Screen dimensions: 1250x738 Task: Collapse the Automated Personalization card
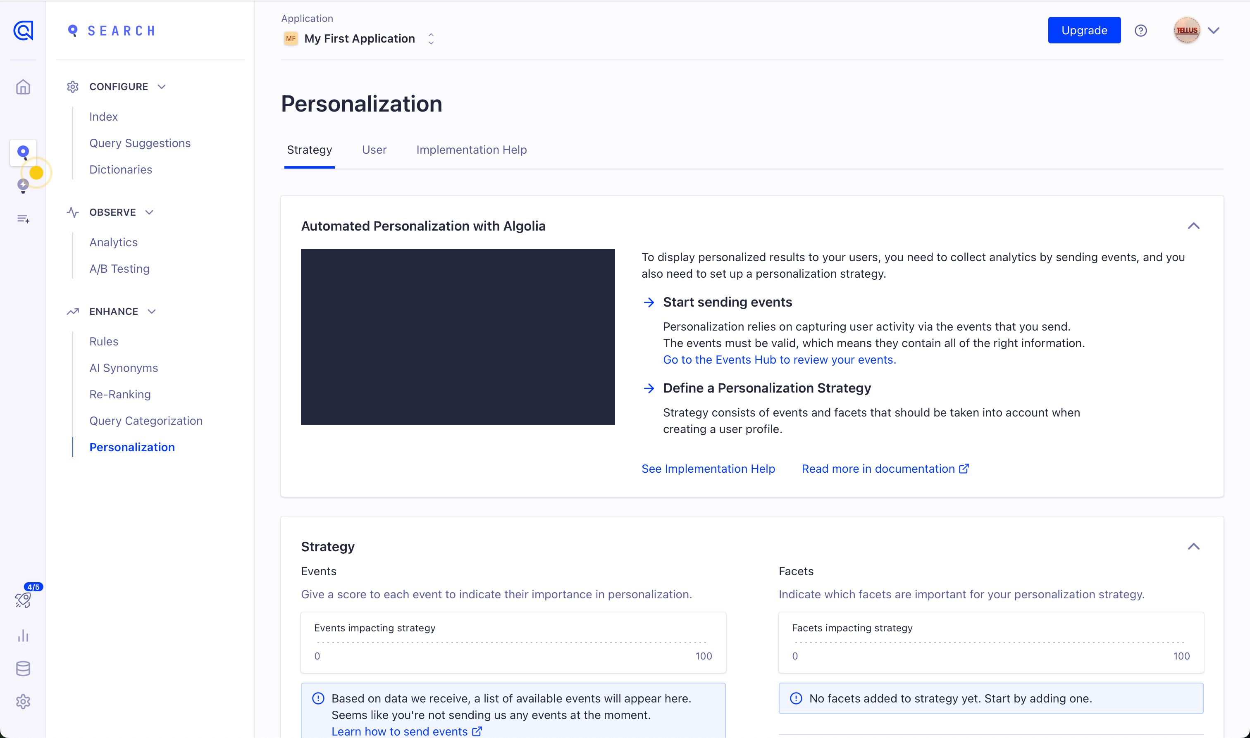[x=1193, y=226]
